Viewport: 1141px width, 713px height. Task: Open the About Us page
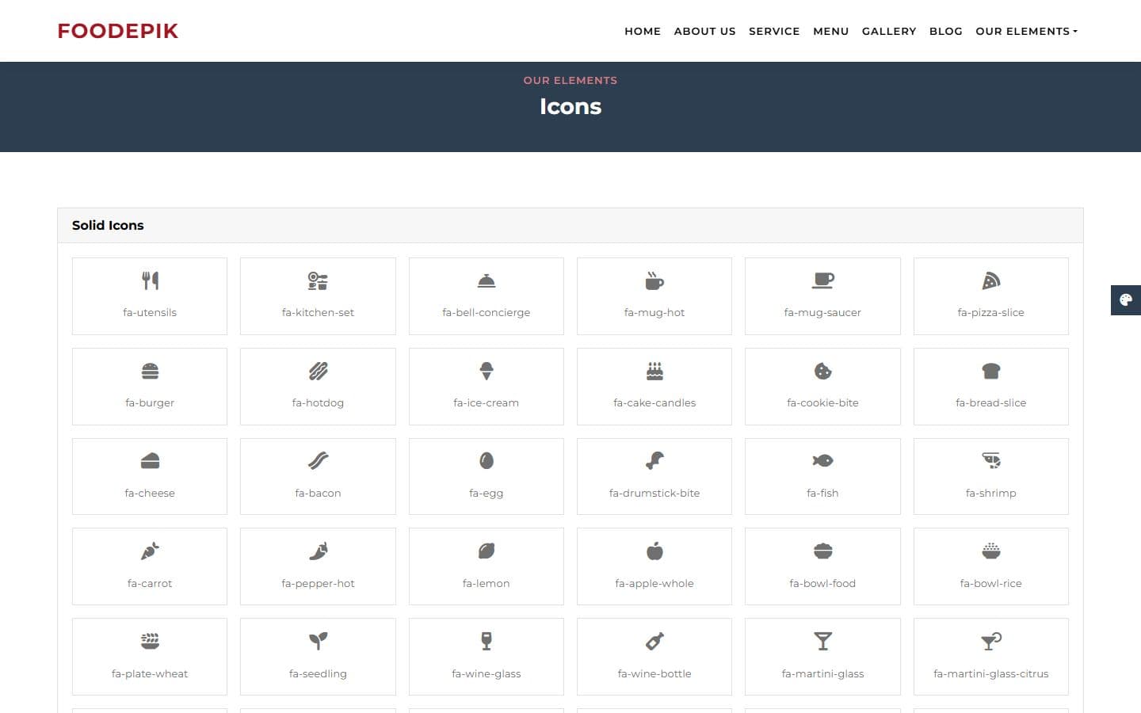pyautogui.click(x=705, y=32)
